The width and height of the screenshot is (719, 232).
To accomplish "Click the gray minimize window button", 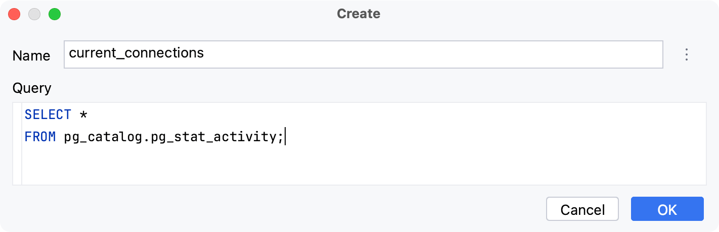I will coord(34,14).
